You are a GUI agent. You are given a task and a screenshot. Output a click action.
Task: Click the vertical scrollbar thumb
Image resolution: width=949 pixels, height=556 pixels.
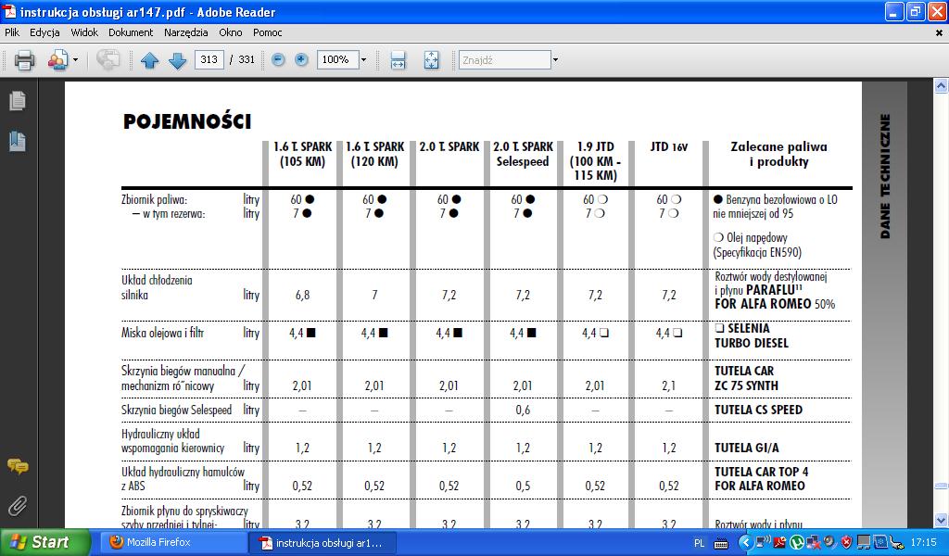941,486
